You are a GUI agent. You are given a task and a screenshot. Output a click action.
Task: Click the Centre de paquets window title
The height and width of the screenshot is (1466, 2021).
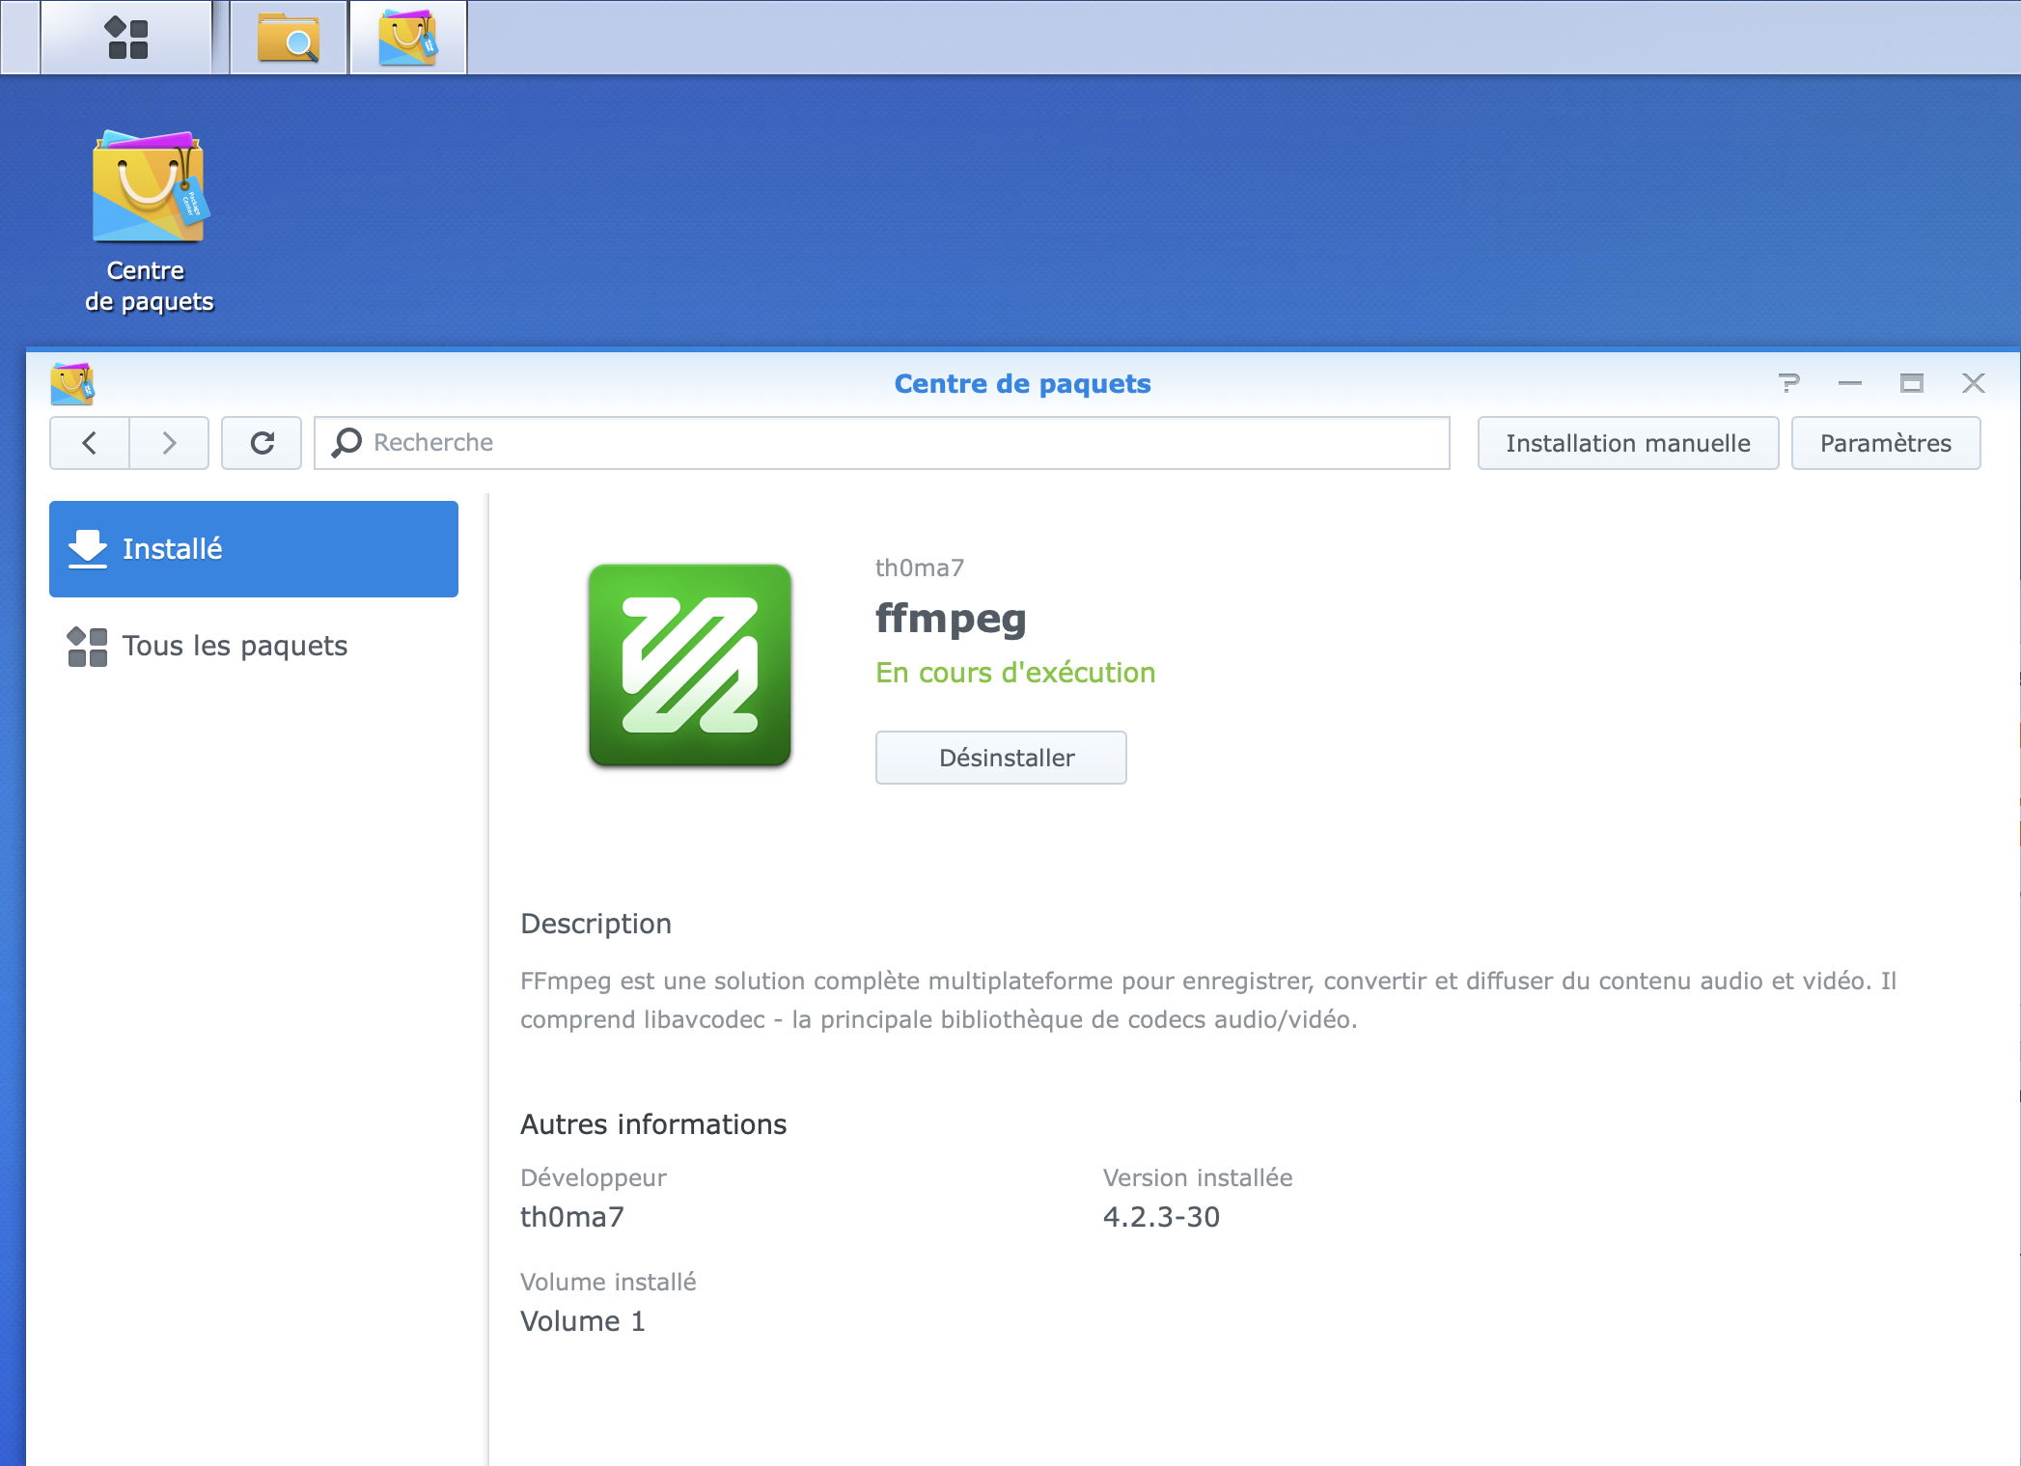click(1023, 383)
